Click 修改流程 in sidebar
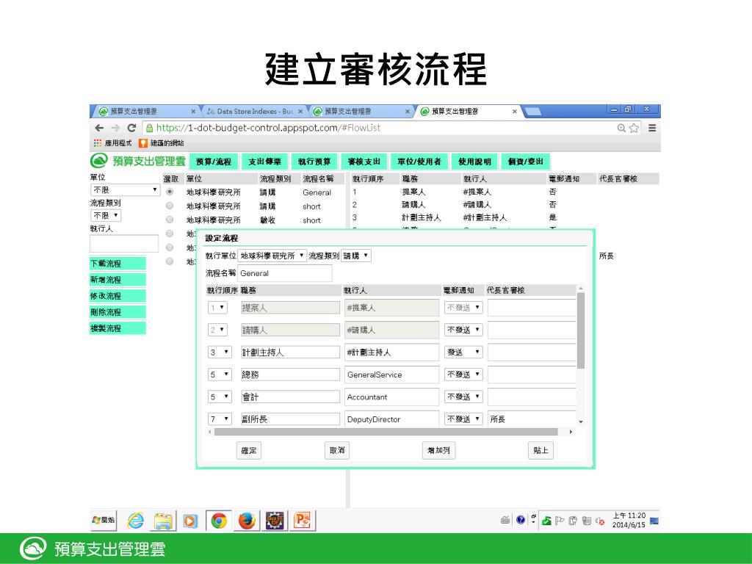The width and height of the screenshot is (752, 564). [117, 296]
